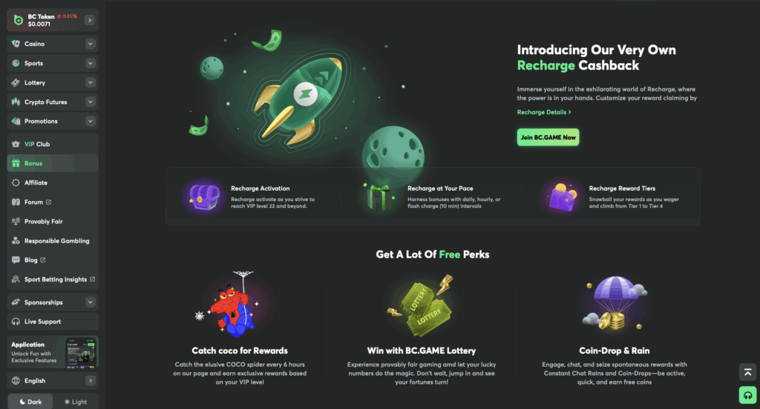Click the scroll-to-top arrow icon
This screenshot has width=760, height=409.
coord(747,372)
